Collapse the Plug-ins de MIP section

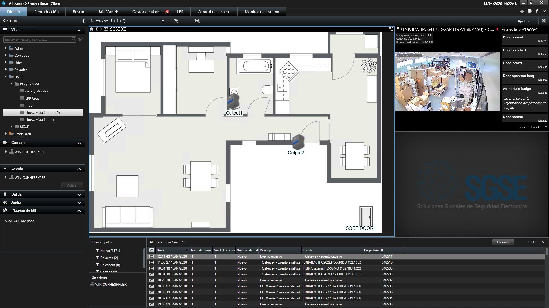(x=79, y=210)
